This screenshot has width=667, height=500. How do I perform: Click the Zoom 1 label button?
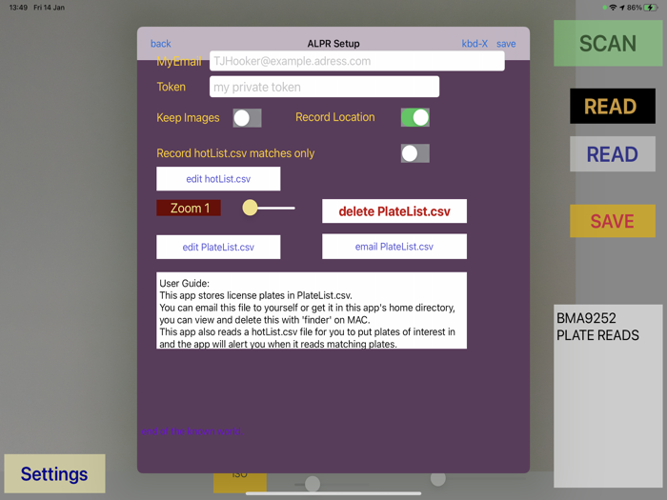[189, 208]
